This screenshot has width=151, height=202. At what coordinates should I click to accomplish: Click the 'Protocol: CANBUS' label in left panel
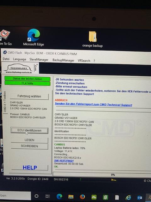(x=20, y=114)
